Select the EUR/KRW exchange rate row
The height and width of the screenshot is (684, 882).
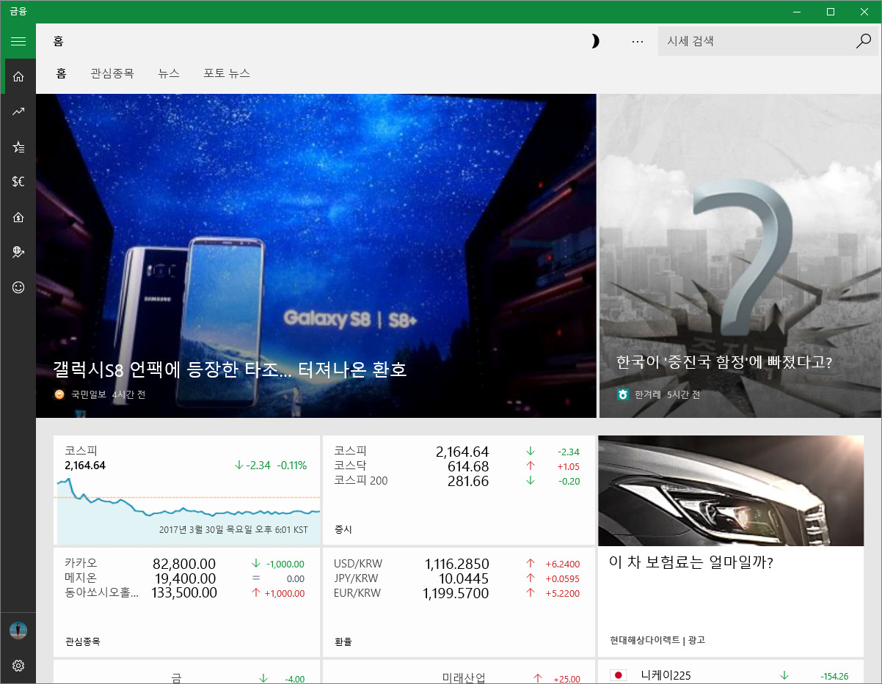[x=459, y=593]
